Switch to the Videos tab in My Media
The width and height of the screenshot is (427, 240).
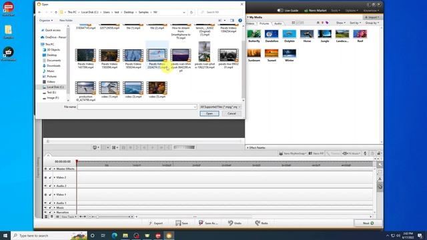(x=250, y=24)
